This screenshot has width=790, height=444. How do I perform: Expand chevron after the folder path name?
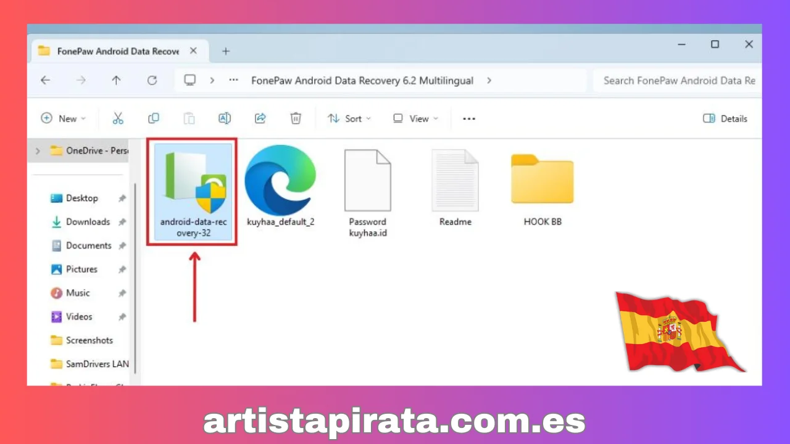[489, 80]
